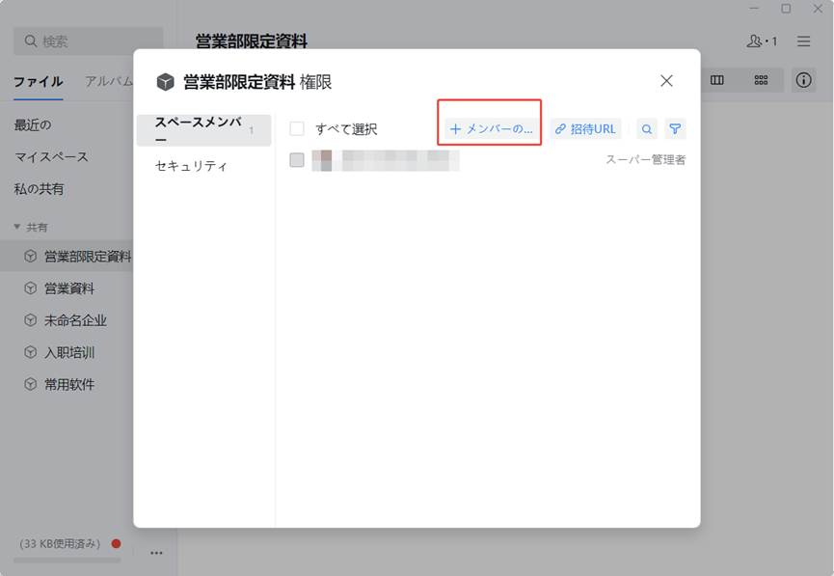Switch to the セキュリティ tab
Screen dimensions: 834x576
pos(189,165)
